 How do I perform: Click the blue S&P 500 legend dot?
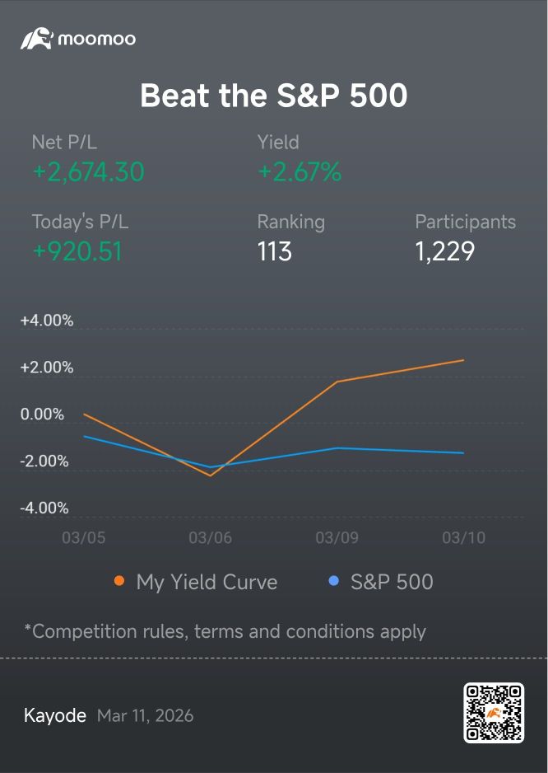(x=333, y=581)
